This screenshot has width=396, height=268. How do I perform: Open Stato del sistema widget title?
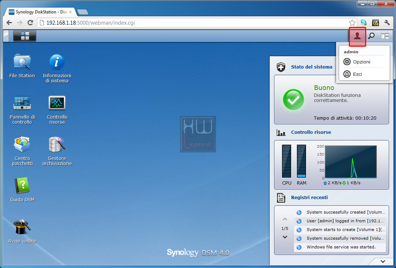point(312,67)
